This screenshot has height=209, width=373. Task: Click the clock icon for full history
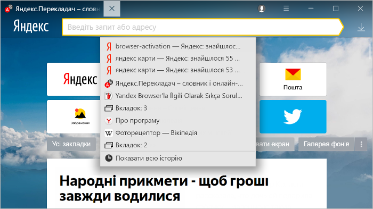pos(109,158)
